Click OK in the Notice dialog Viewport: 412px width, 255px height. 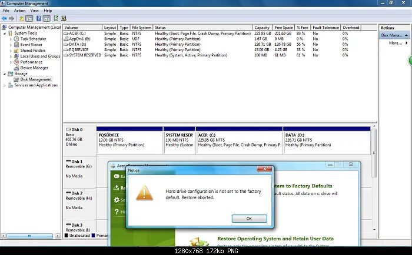pyautogui.click(x=250, y=219)
